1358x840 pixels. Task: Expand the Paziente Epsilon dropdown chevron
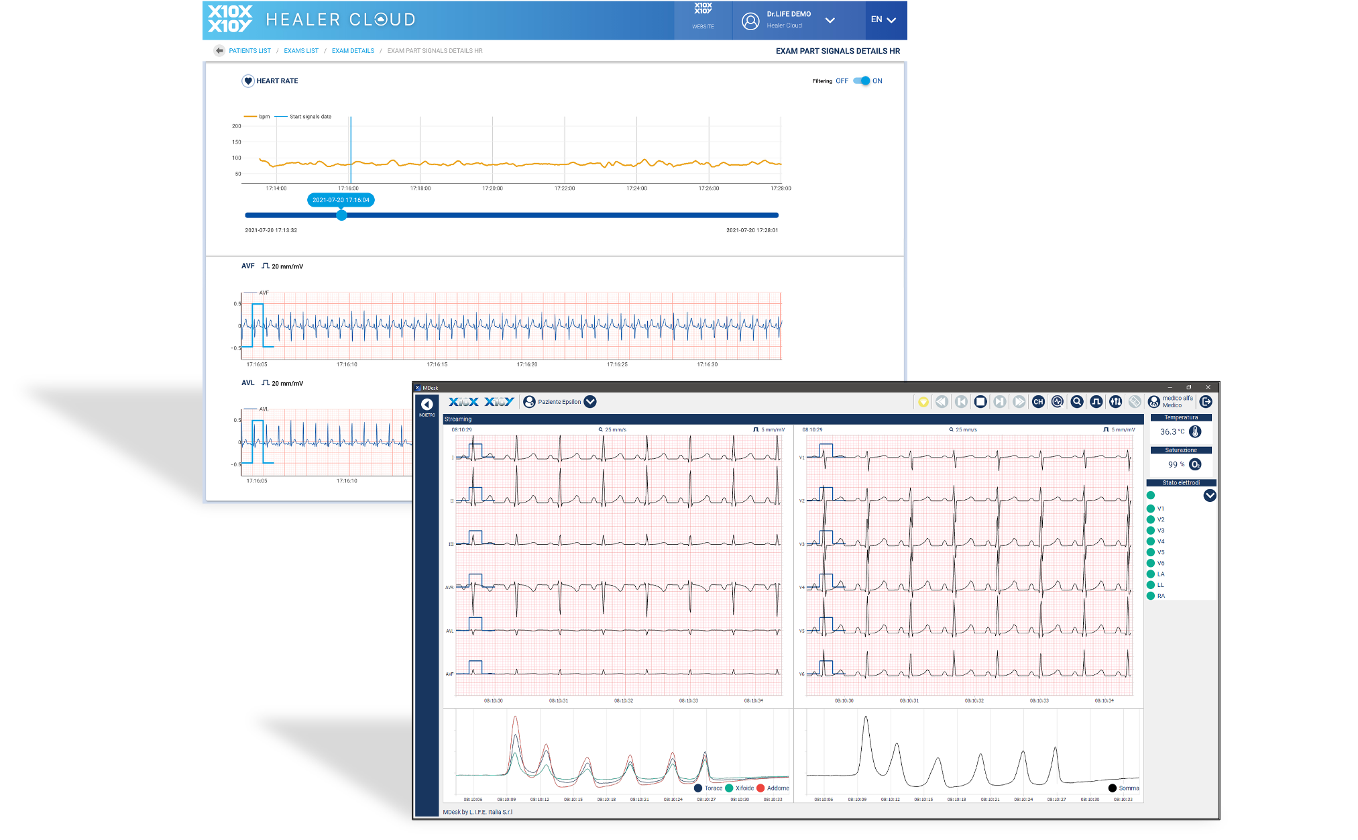[x=590, y=402]
